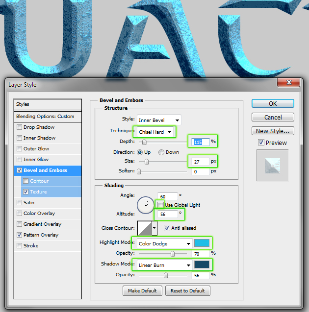Click the highlight color swatch (cyan)
This screenshot has width=309, height=312.
point(202,243)
